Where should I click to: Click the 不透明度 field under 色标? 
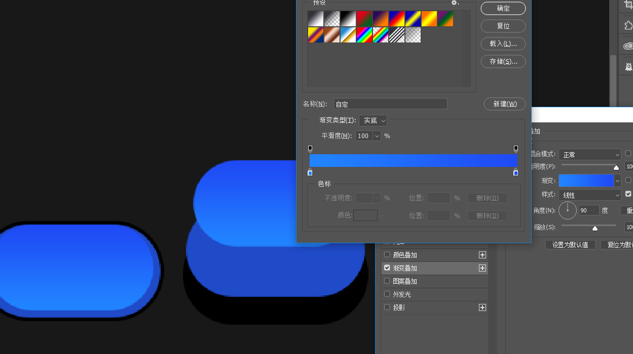(364, 198)
